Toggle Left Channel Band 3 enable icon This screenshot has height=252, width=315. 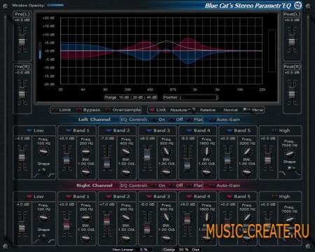(x=149, y=130)
